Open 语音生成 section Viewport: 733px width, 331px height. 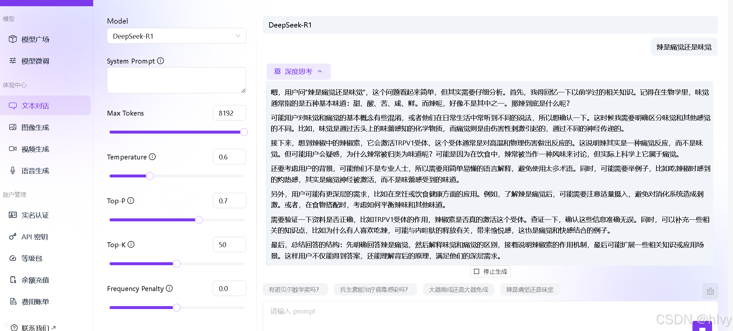pos(35,171)
